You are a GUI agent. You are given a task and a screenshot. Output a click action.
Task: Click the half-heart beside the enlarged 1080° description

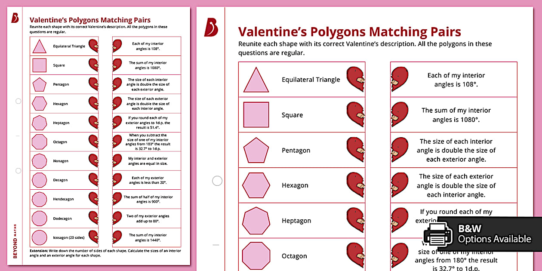click(x=399, y=115)
